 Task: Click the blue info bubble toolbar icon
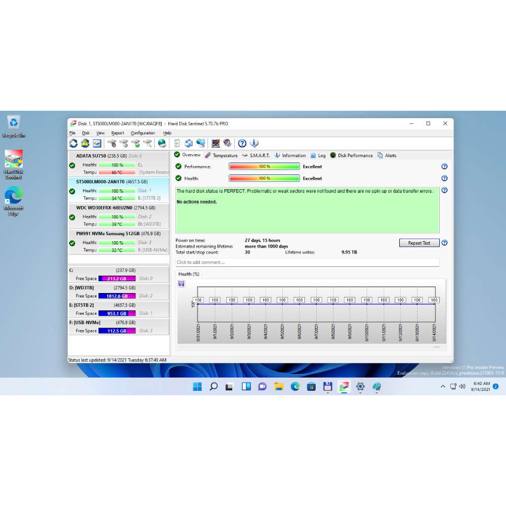pos(254,143)
